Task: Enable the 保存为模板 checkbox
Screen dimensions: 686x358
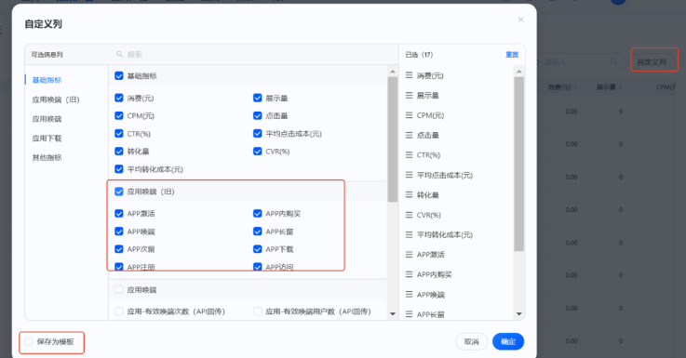Action: pyautogui.click(x=29, y=341)
